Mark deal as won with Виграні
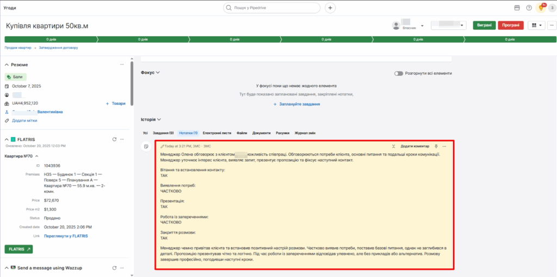The height and width of the screenshot is (277, 557). coord(484,25)
